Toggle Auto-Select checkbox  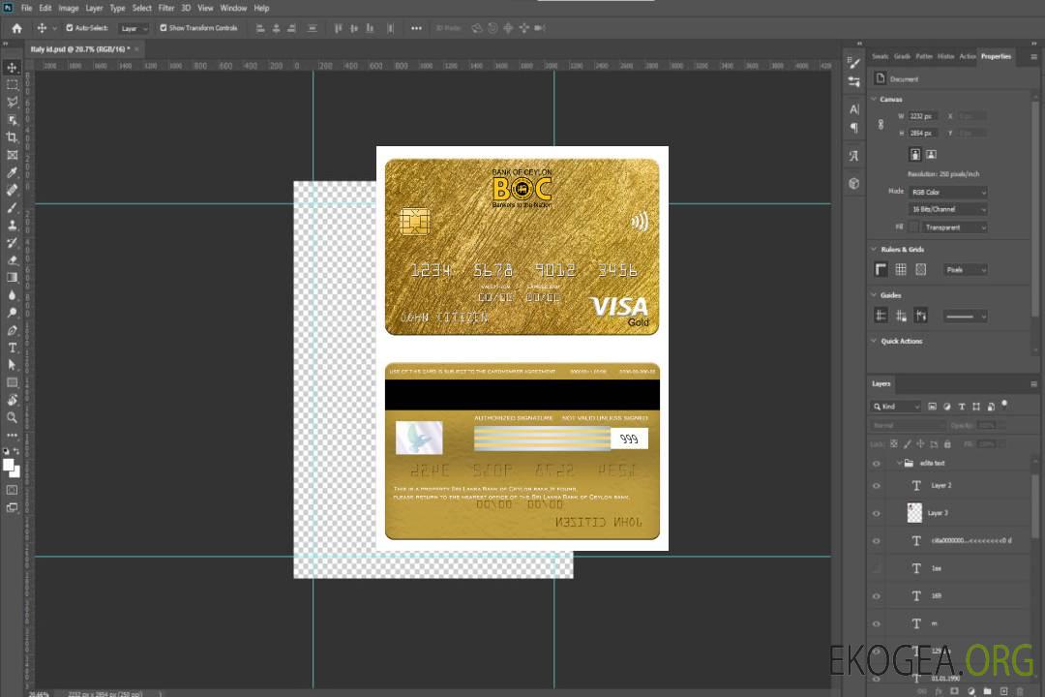70,28
